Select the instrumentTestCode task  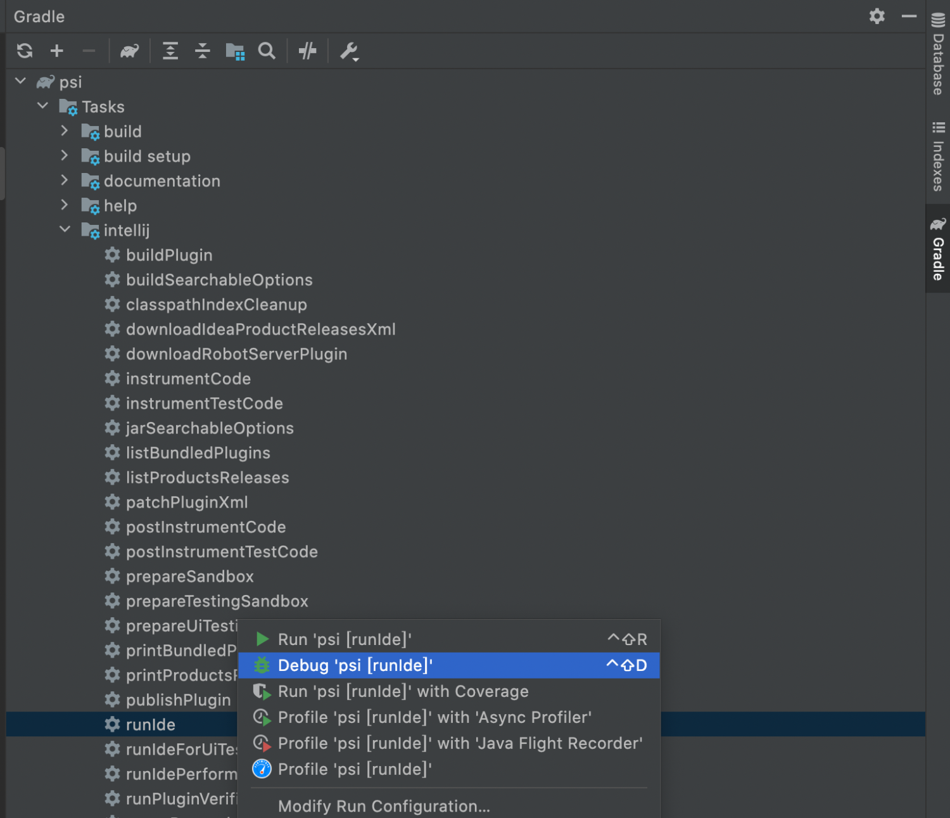point(204,404)
